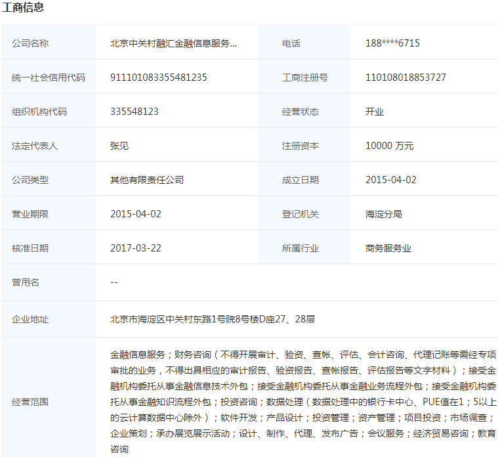Click industry value 商务服务业
Screen dimensions: 498x457
click(x=388, y=248)
